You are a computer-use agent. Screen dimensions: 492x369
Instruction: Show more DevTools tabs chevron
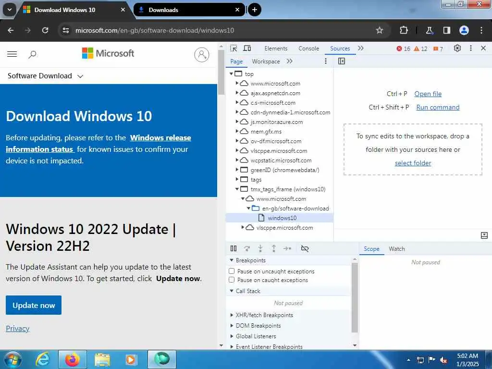pos(361,49)
